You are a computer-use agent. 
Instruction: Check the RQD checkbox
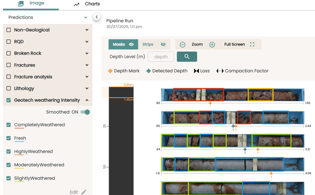pyautogui.click(x=8, y=42)
